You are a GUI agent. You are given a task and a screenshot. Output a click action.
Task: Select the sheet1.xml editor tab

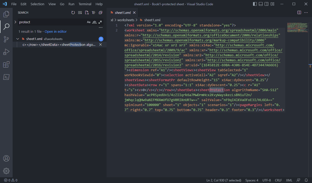point(123,13)
